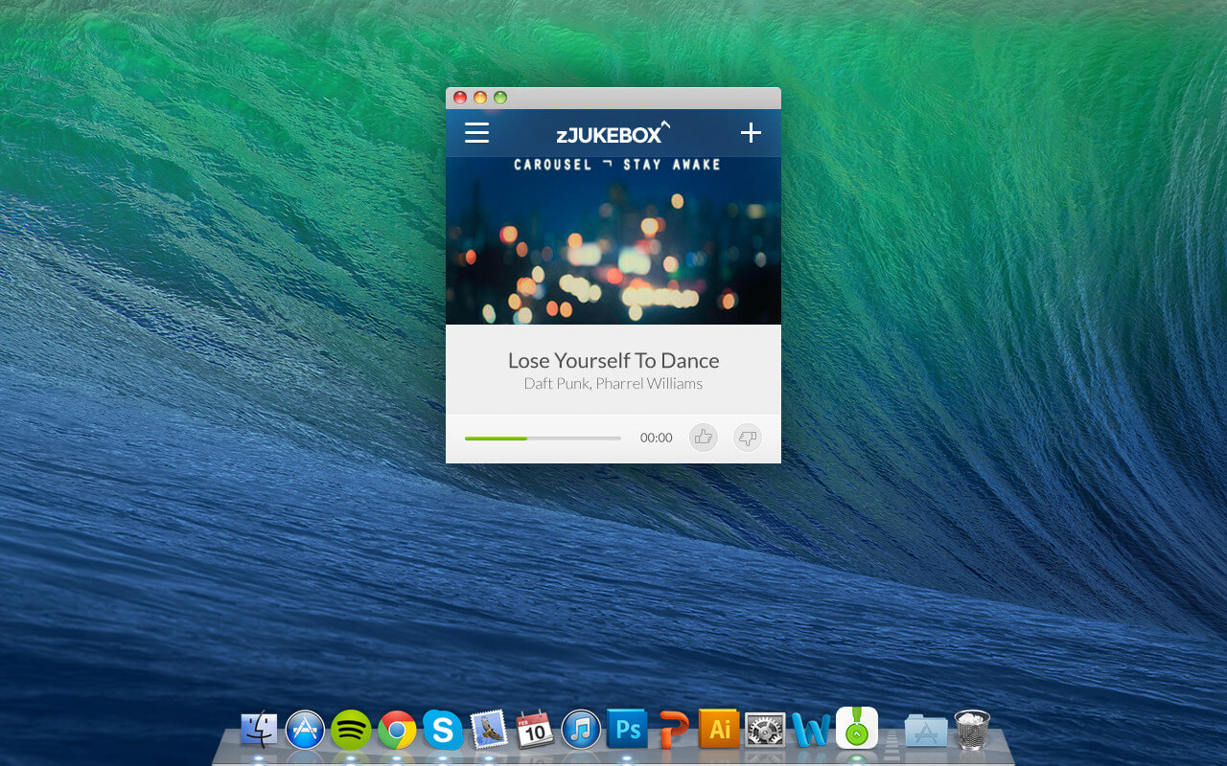
Task: Click the zJUKEBOX logo in header
Action: pos(612,134)
